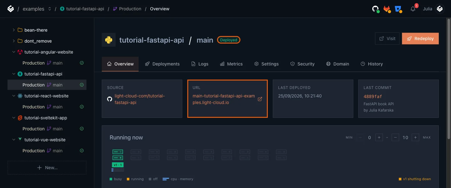The height and width of the screenshot is (188, 451).
Task: Open Julia's user avatar menu
Action: click(440, 9)
